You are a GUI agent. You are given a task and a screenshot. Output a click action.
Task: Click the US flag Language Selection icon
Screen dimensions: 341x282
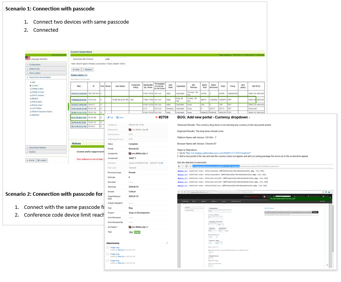28,58
